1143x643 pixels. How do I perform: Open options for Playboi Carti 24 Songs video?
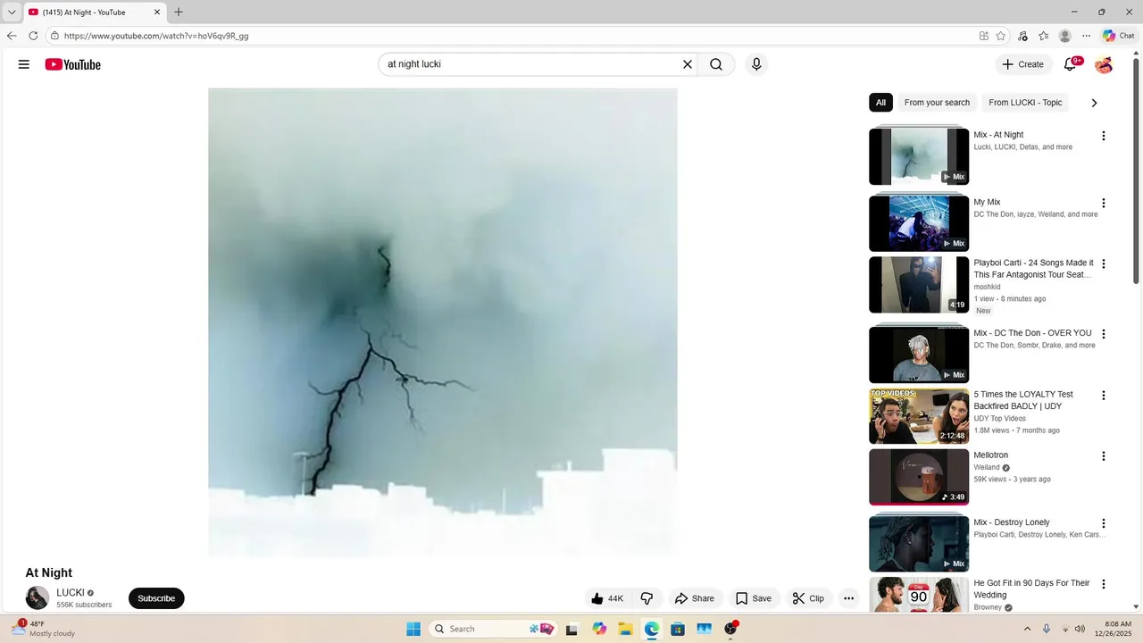[x=1104, y=264]
